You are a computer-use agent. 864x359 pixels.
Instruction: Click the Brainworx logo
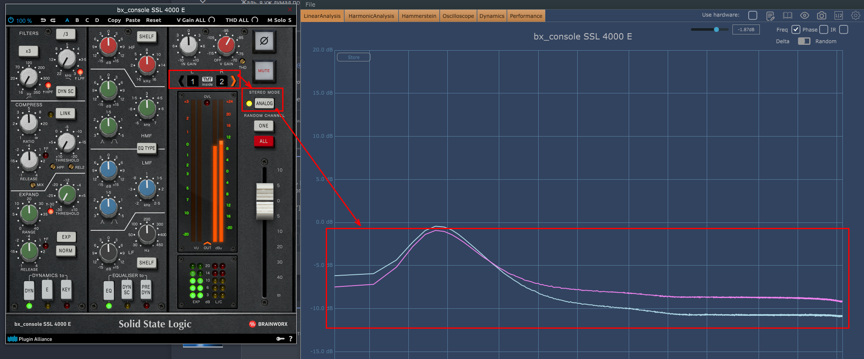tap(268, 324)
